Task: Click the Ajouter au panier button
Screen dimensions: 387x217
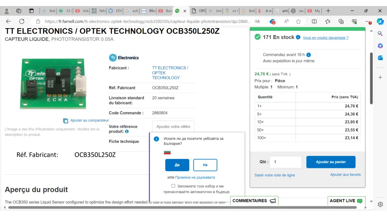Action: [331, 162]
